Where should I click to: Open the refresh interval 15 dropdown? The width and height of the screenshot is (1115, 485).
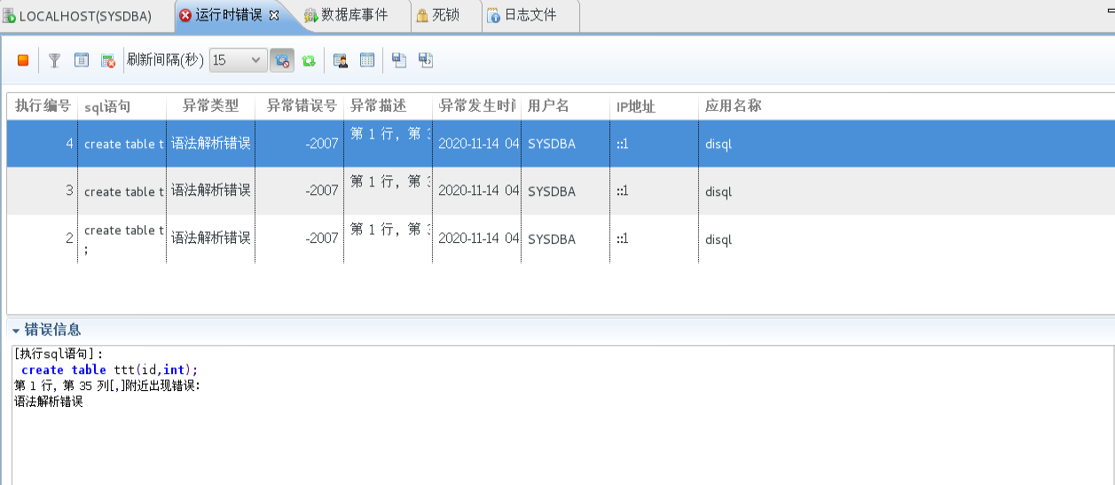pyautogui.click(x=238, y=60)
